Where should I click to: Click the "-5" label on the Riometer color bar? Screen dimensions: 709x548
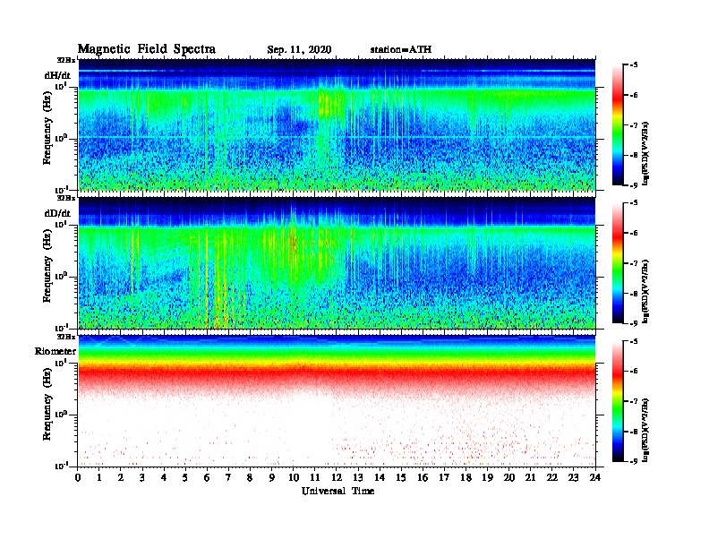(633, 341)
